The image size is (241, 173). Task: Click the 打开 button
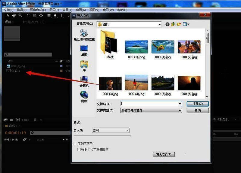point(198,104)
